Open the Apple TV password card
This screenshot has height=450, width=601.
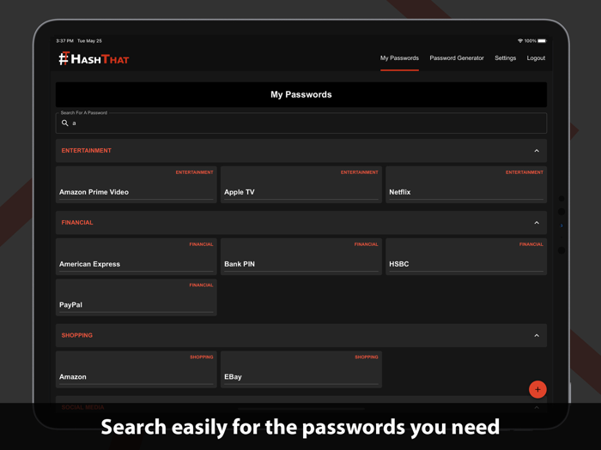pyautogui.click(x=301, y=184)
